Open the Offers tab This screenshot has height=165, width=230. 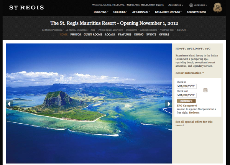(x=164, y=35)
